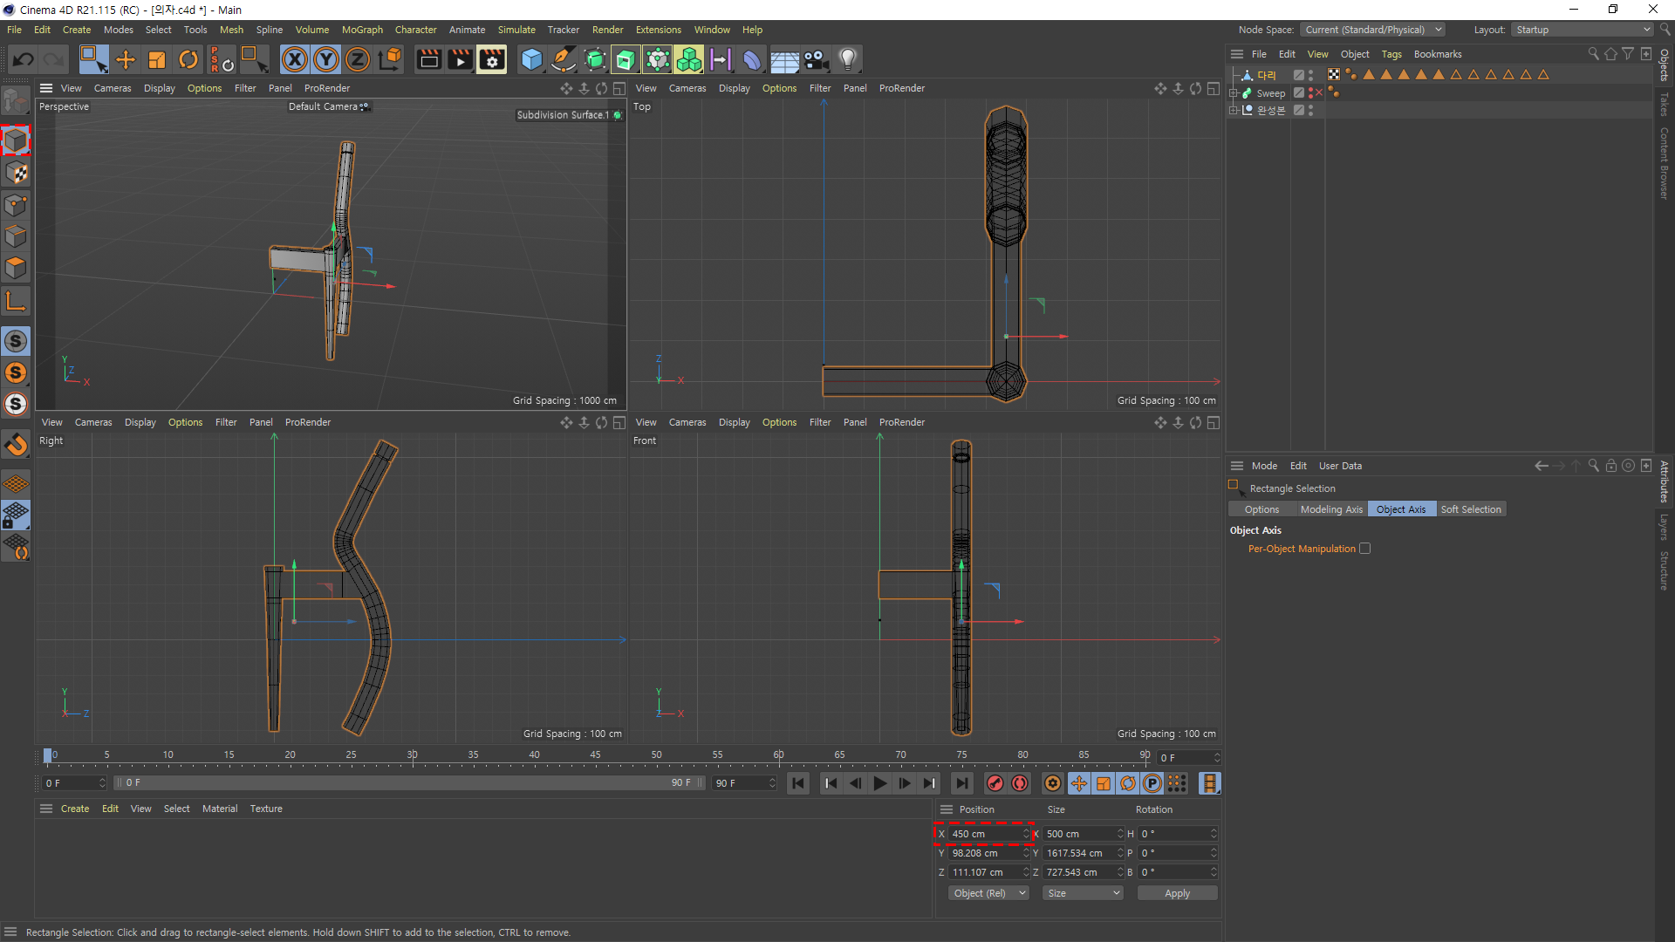The image size is (1675, 942).
Task: Enable Per-Object Manipulation checkbox
Action: [x=1365, y=549]
